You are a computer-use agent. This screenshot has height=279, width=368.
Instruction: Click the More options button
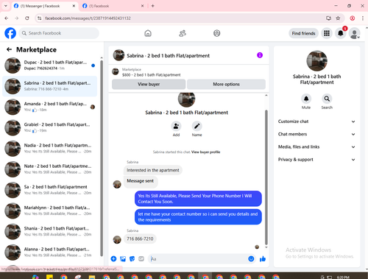(x=226, y=84)
